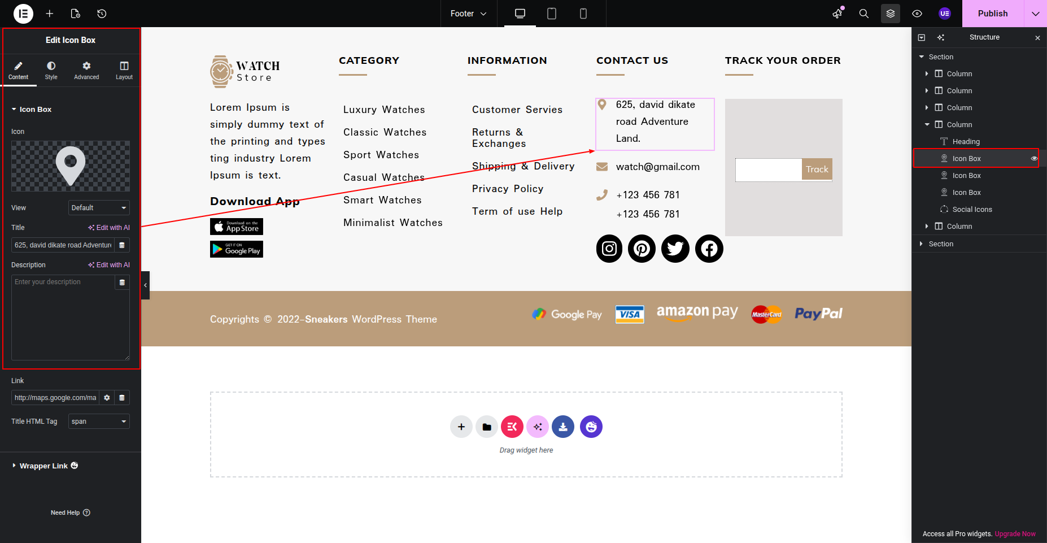The image size is (1047, 543).
Task: Switch to the Style tab
Action: click(51, 71)
